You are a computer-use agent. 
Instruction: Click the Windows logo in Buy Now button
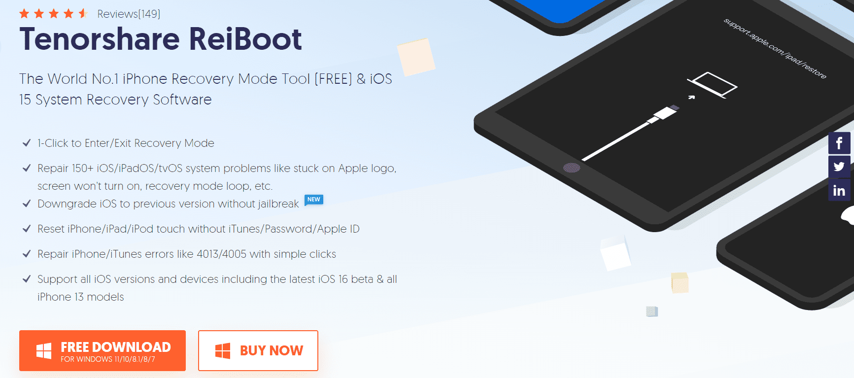coord(223,351)
